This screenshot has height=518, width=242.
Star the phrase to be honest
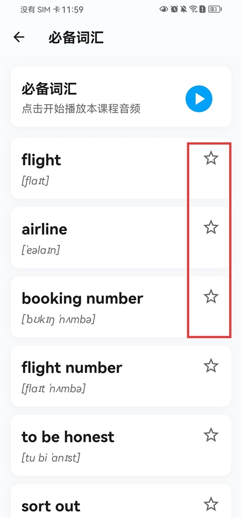(211, 435)
